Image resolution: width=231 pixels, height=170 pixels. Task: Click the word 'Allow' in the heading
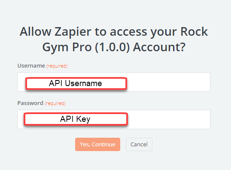click(x=35, y=31)
